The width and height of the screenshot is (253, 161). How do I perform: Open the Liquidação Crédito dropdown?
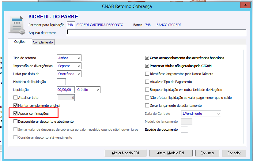pos(88,90)
